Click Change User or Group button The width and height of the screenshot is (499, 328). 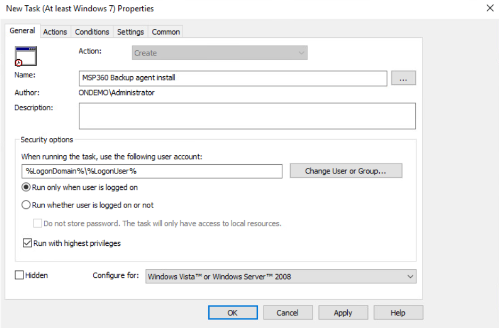(346, 171)
